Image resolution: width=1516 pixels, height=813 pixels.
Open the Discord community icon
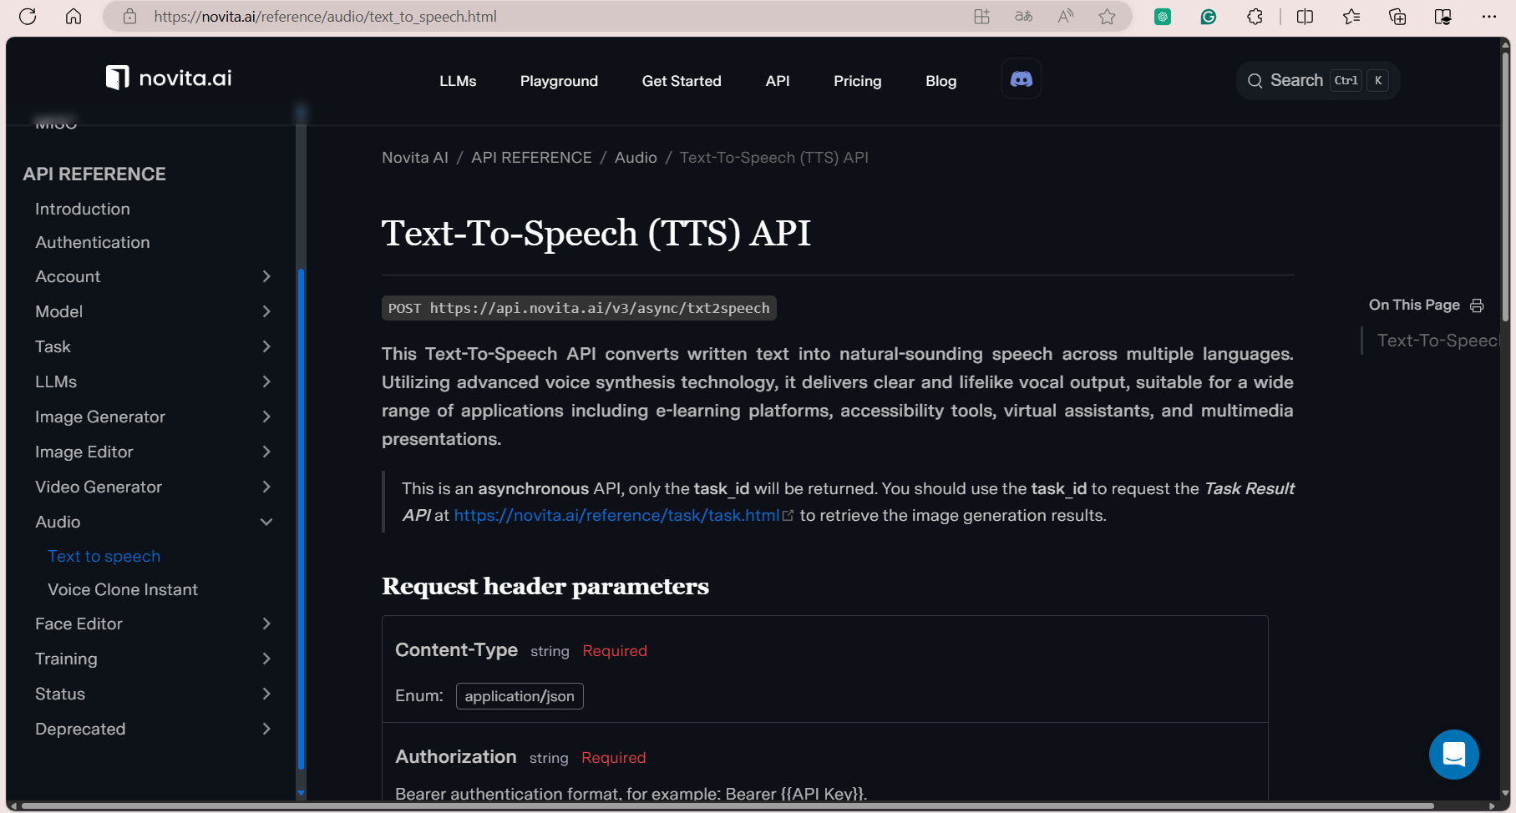pyautogui.click(x=1022, y=79)
